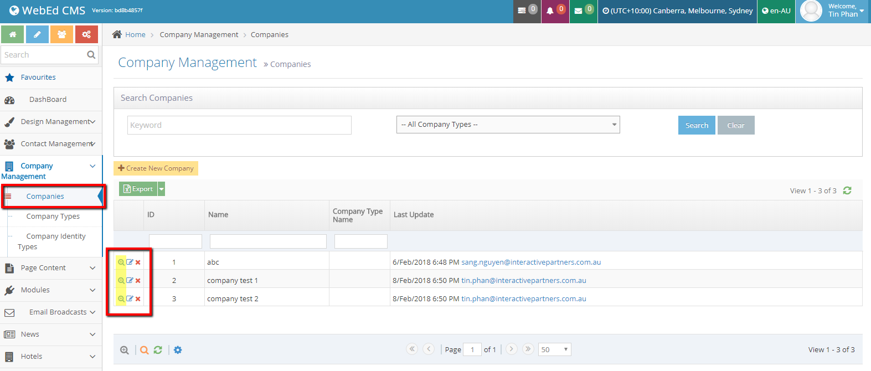Image resolution: width=871 pixels, height=371 pixels.
Task: Click Create New Company
Action: pyautogui.click(x=156, y=168)
